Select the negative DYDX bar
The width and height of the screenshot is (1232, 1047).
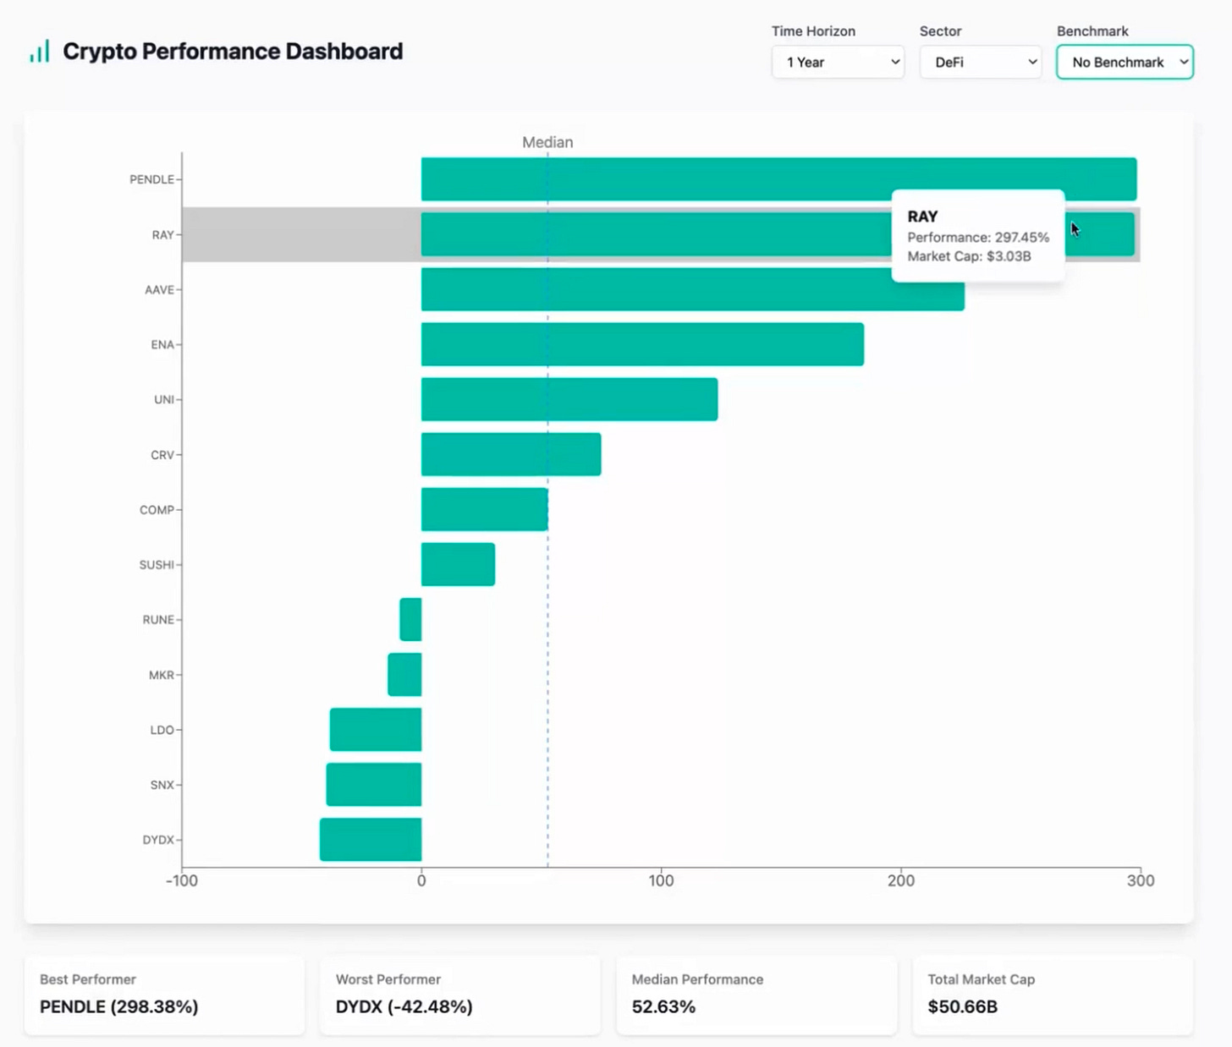click(x=371, y=840)
